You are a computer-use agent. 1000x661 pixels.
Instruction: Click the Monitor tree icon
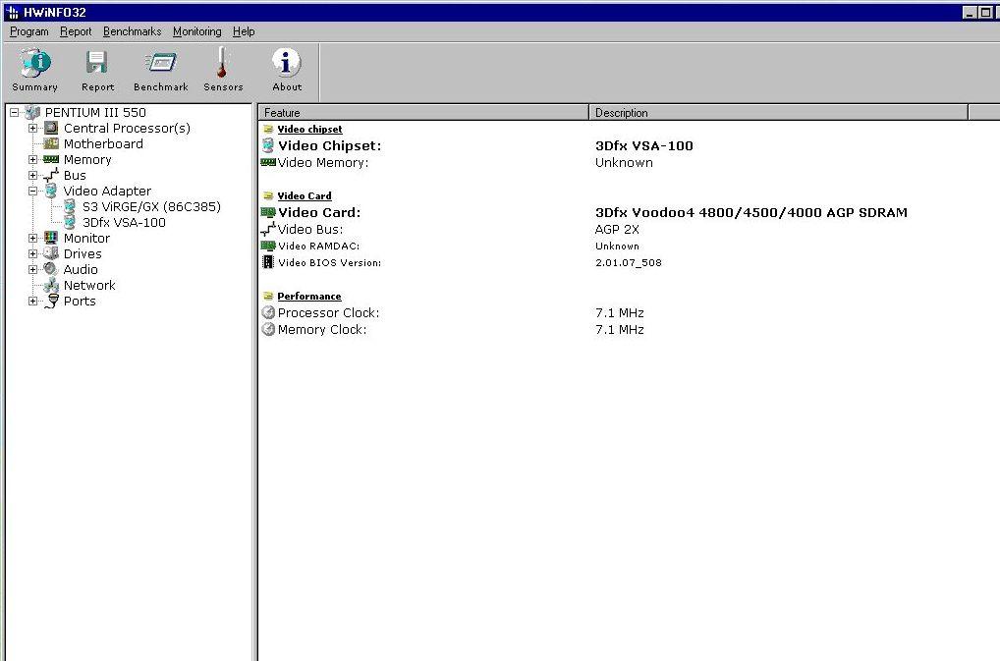click(51, 238)
